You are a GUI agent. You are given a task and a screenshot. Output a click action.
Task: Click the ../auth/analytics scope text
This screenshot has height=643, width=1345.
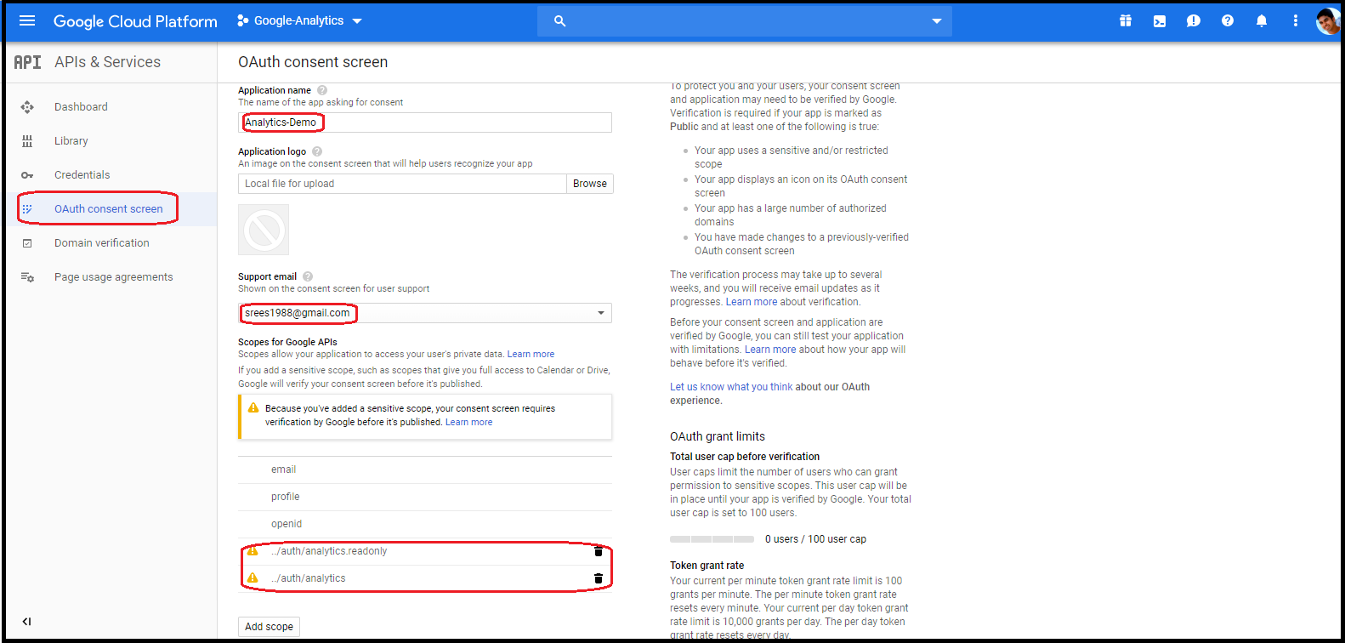pos(309,578)
